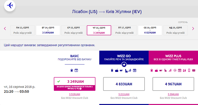
Task: Click WIZZ GO carry-on bag icon
Action: [x=112, y=70]
